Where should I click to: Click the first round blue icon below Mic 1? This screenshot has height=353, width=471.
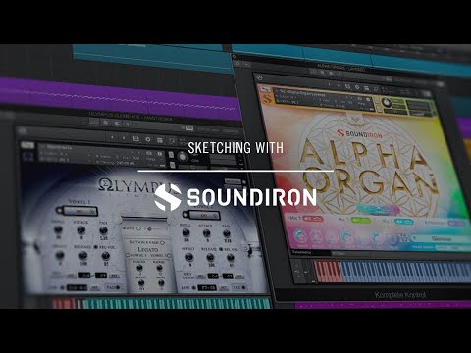tap(300, 236)
